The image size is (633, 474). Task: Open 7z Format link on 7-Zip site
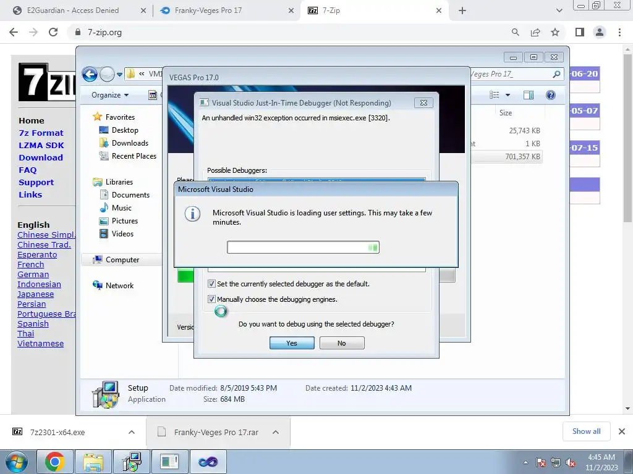point(41,133)
